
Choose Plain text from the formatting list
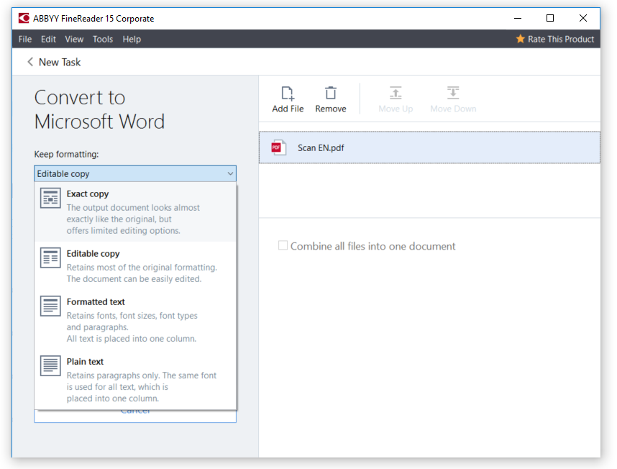[135, 380]
